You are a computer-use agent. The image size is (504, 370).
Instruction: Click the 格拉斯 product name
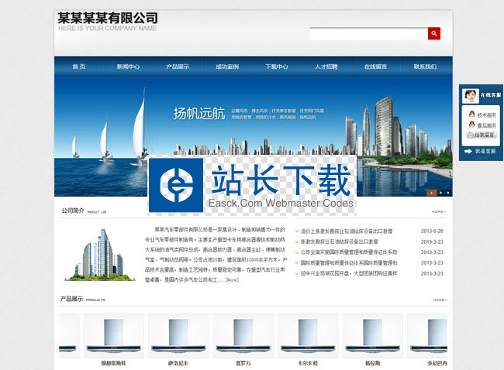point(372,363)
